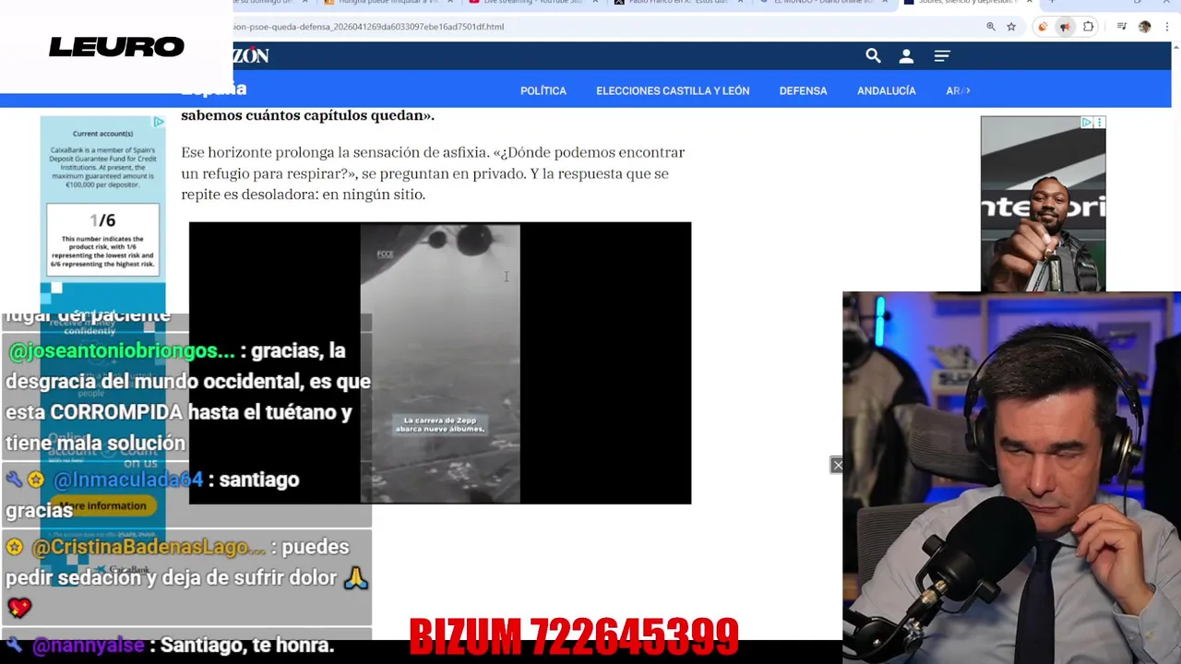Open the ANDALUCÍA section
Viewport: 1181px width, 664px height.
click(x=886, y=90)
